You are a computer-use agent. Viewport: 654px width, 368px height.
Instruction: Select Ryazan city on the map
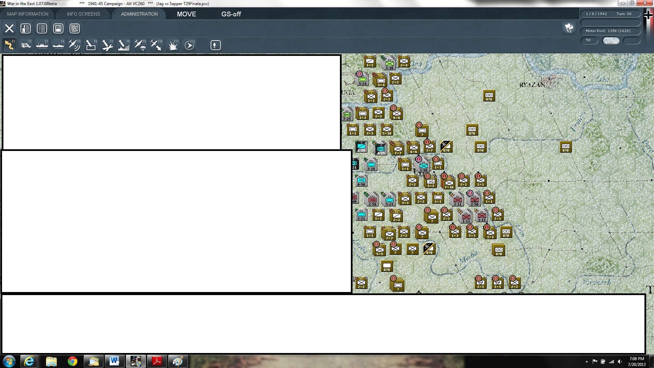pyautogui.click(x=549, y=79)
